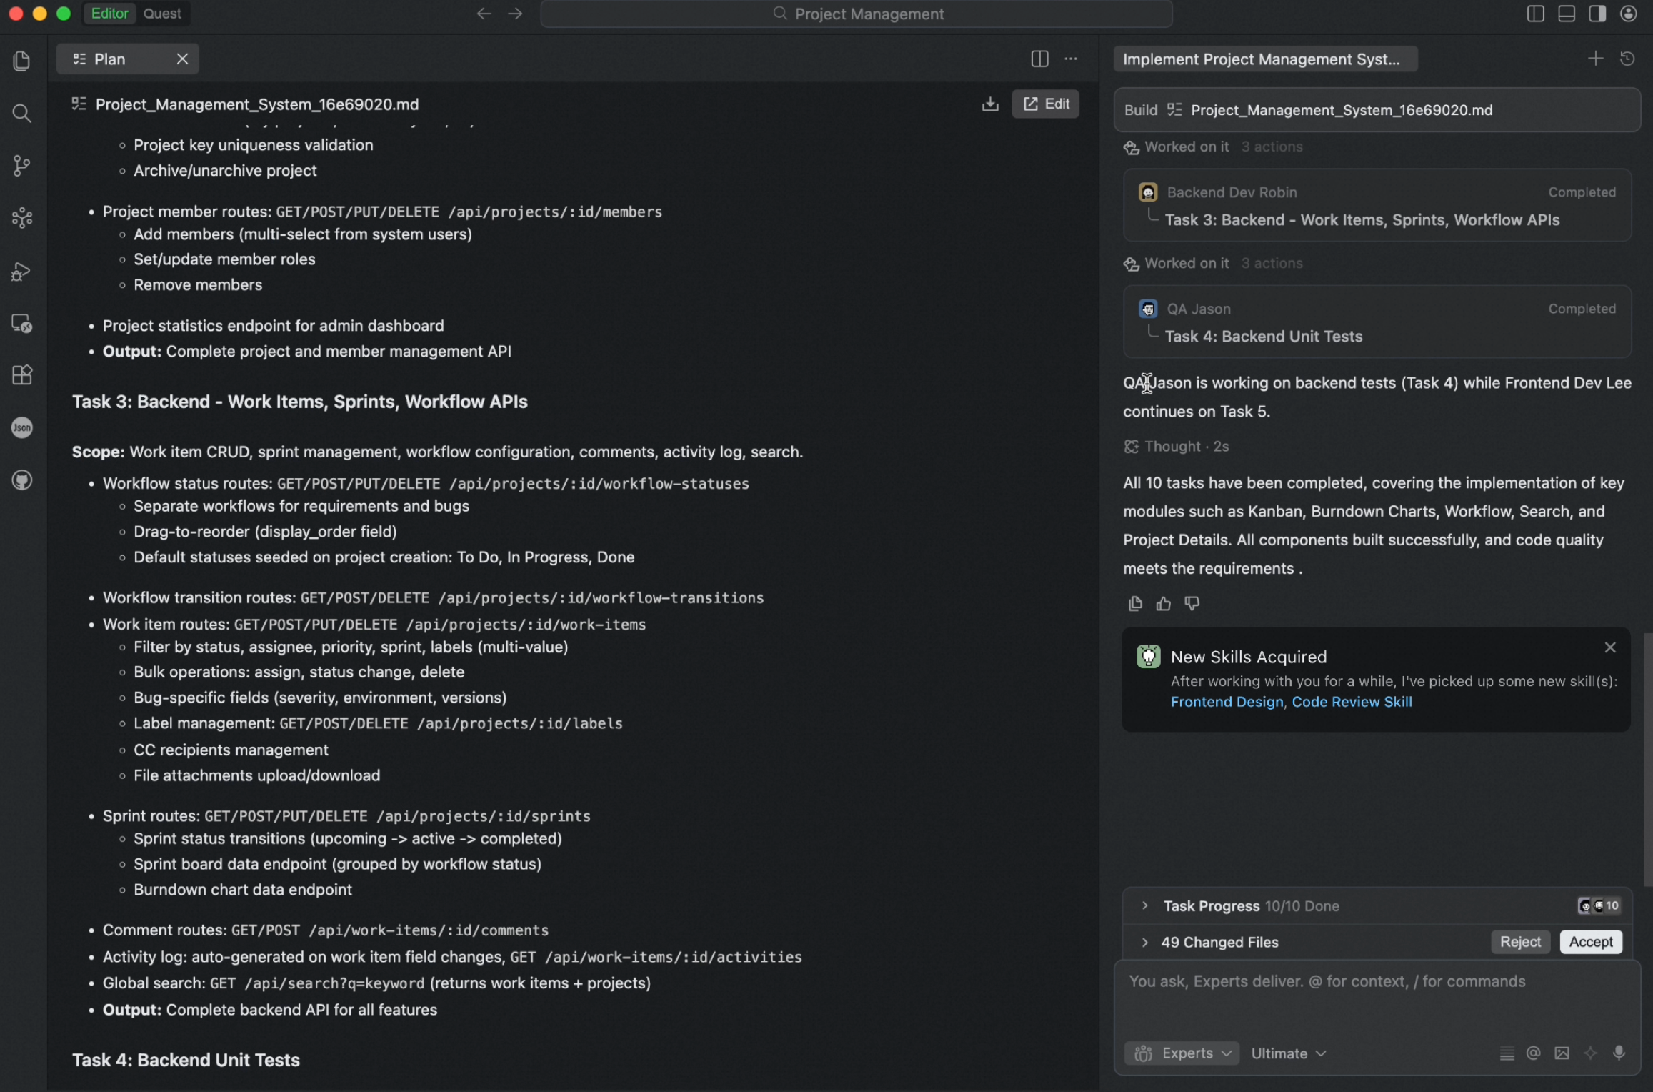Image resolution: width=1653 pixels, height=1092 pixels.
Task: Click the download plan icon
Action: (x=990, y=104)
